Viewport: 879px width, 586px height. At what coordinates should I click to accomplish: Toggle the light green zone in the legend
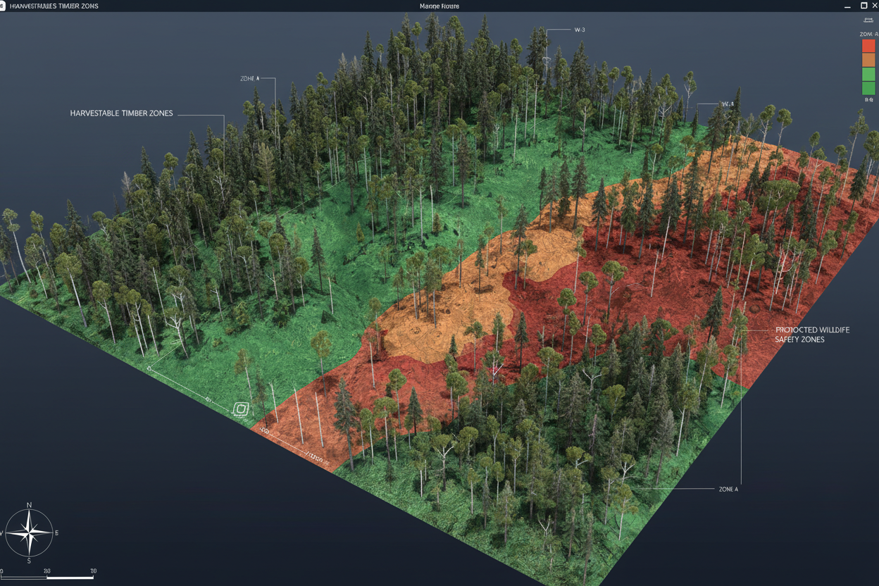coord(868,74)
